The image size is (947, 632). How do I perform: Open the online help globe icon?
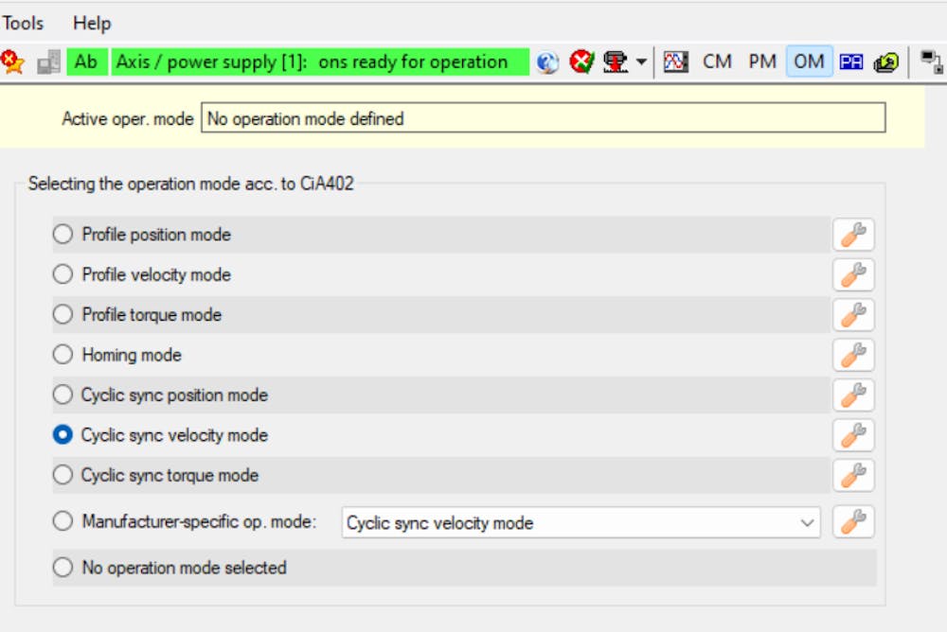[x=547, y=61]
